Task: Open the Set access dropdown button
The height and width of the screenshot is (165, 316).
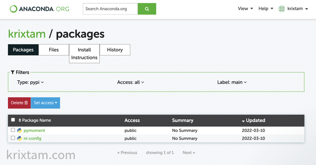Action: pyautogui.click(x=45, y=103)
